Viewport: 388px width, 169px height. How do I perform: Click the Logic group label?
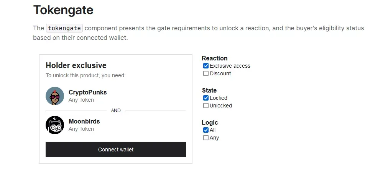pos(210,122)
